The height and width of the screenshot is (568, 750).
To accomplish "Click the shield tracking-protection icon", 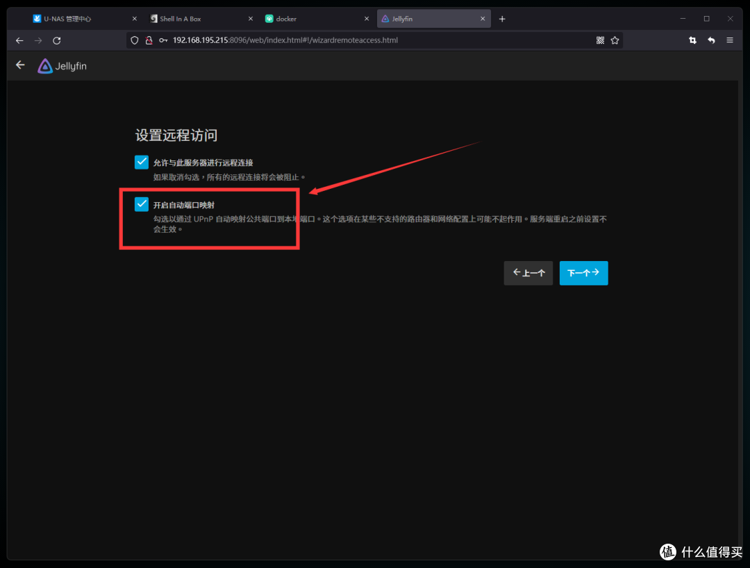I will click(x=134, y=40).
